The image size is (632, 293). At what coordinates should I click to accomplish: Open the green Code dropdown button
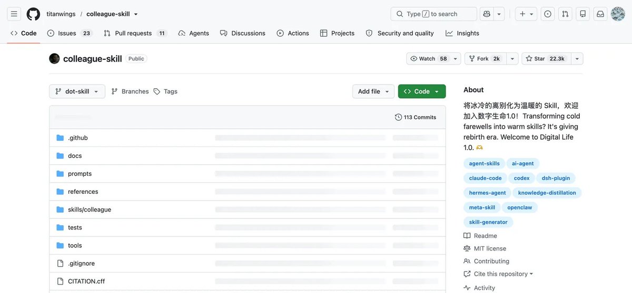pyautogui.click(x=422, y=91)
